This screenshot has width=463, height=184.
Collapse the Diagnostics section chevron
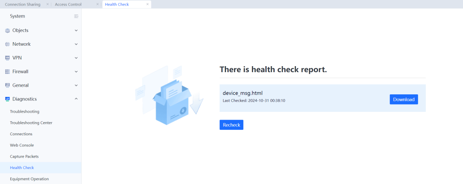click(76, 99)
